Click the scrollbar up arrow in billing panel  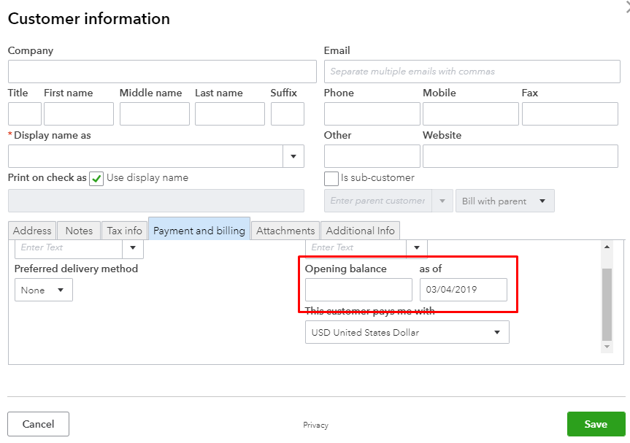607,247
